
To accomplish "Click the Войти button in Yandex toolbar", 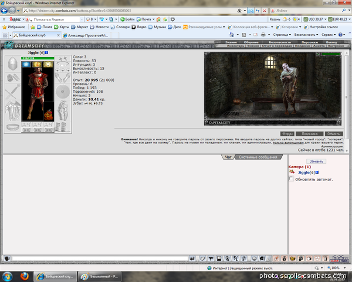I will pos(127,19).
